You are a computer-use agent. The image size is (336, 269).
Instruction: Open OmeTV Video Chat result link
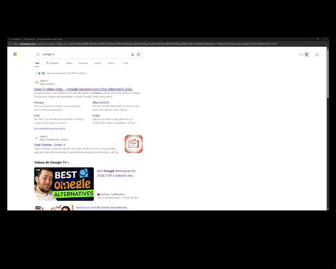click(83, 89)
